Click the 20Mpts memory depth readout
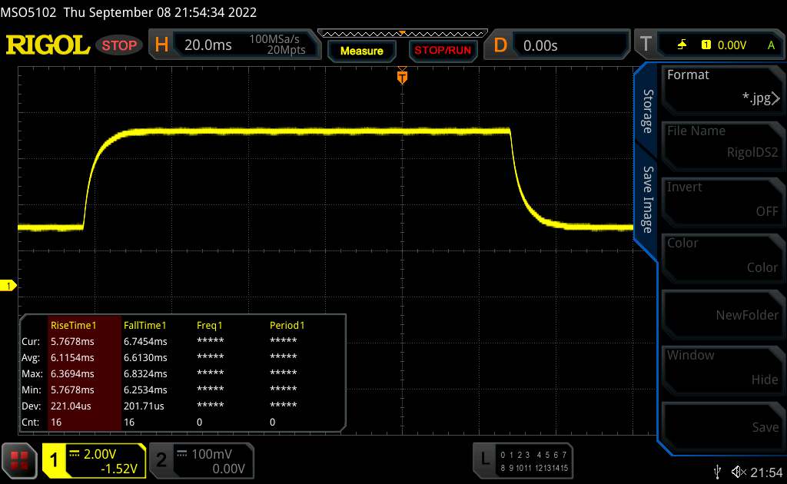The width and height of the screenshot is (787, 484). 286,50
